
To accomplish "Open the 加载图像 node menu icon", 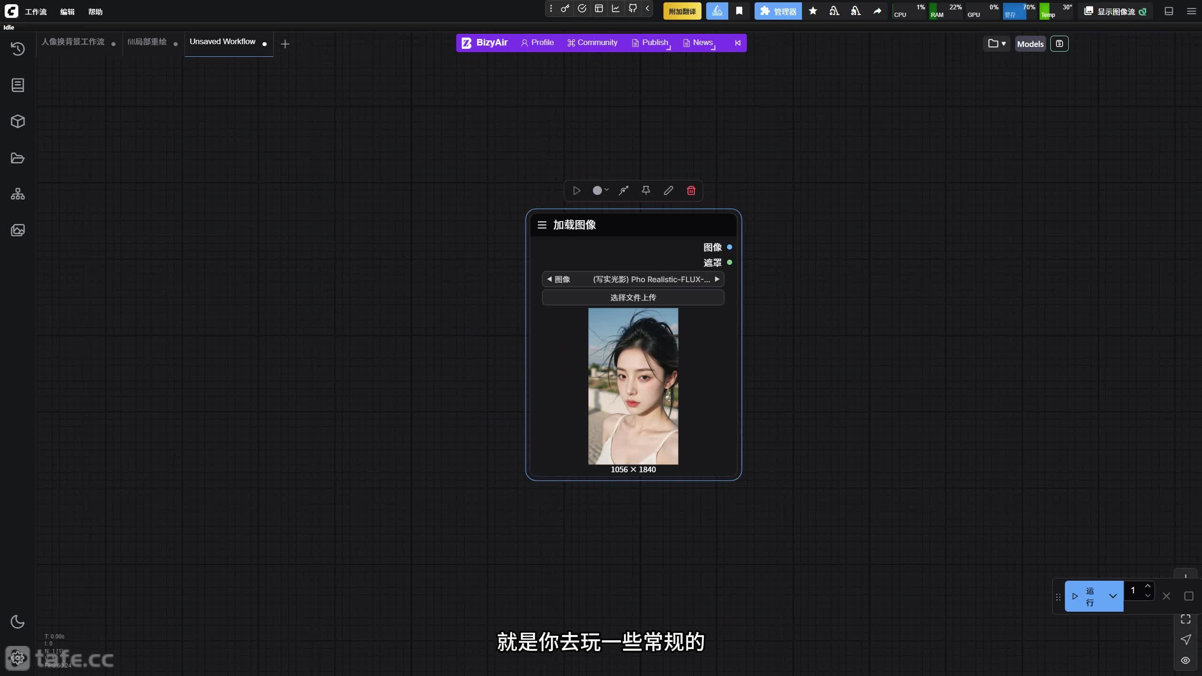I will coord(542,225).
